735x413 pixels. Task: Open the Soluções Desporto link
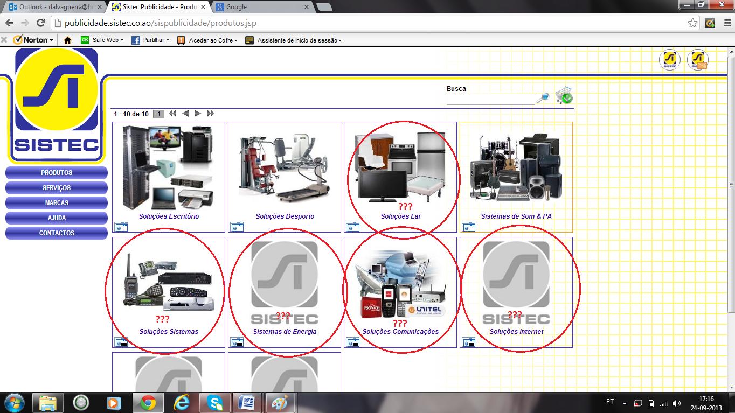pyautogui.click(x=285, y=216)
